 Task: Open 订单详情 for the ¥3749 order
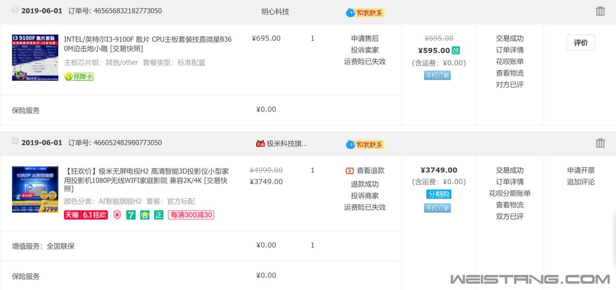510,182
